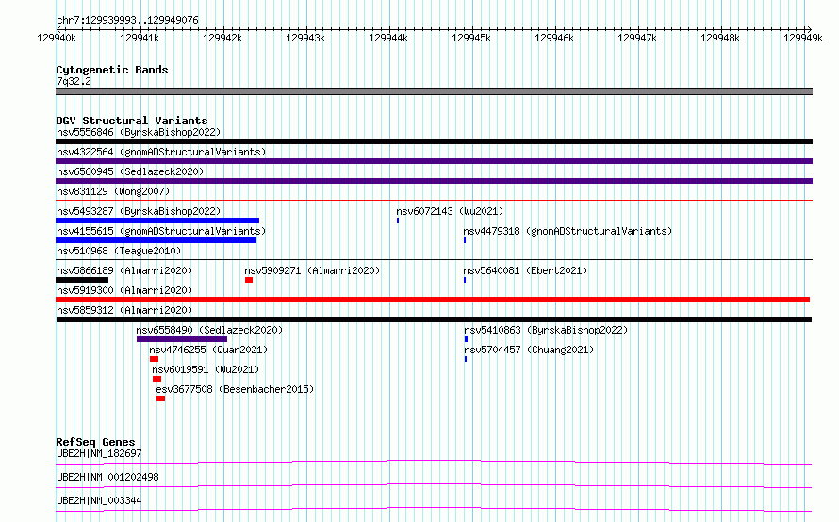Click the red block under nsv4746255

pyautogui.click(x=154, y=359)
